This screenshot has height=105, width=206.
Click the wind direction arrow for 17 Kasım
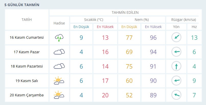tap(176, 52)
